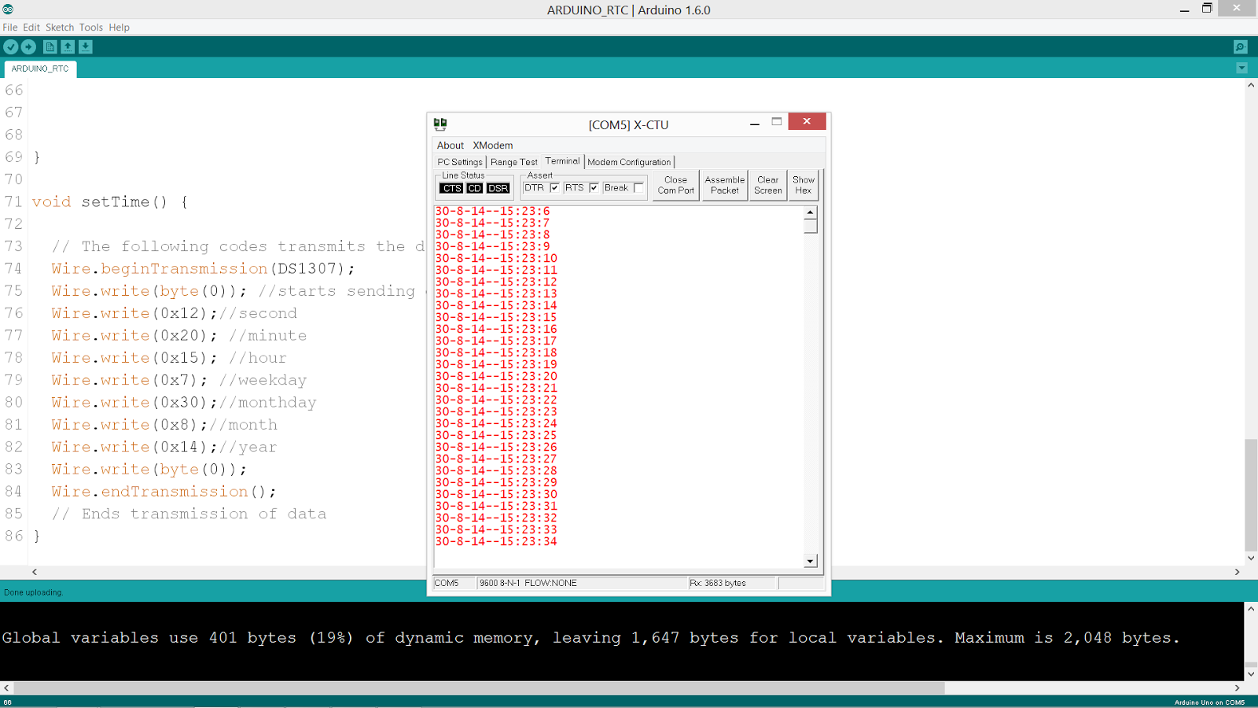Screen dimensions: 1258x708
Task: Enable the Break checkbox
Action: click(x=637, y=188)
